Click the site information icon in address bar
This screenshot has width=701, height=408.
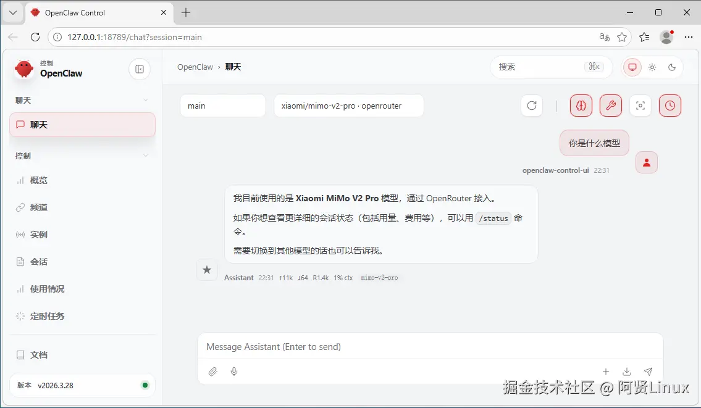(57, 37)
